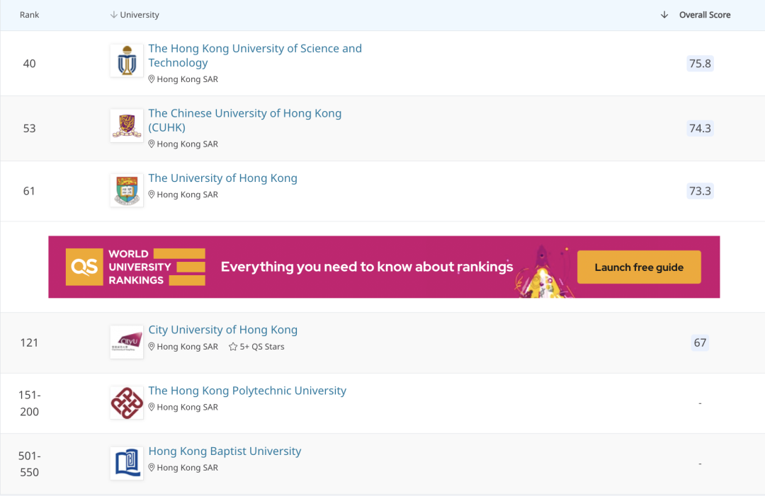Open Hong Kong Baptist University link
This screenshot has height=496, width=765.
225,451
